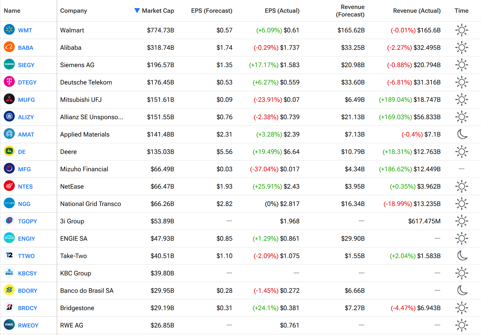The width and height of the screenshot is (481, 335).
Task: Open the NTES ticker link
Action: coord(25,187)
